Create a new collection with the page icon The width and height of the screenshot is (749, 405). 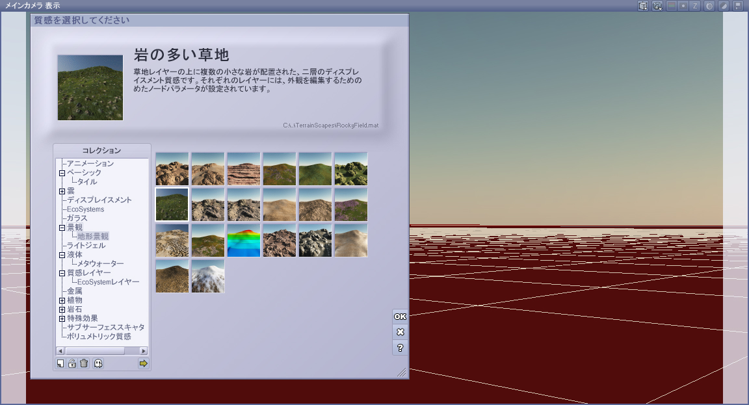(x=60, y=363)
